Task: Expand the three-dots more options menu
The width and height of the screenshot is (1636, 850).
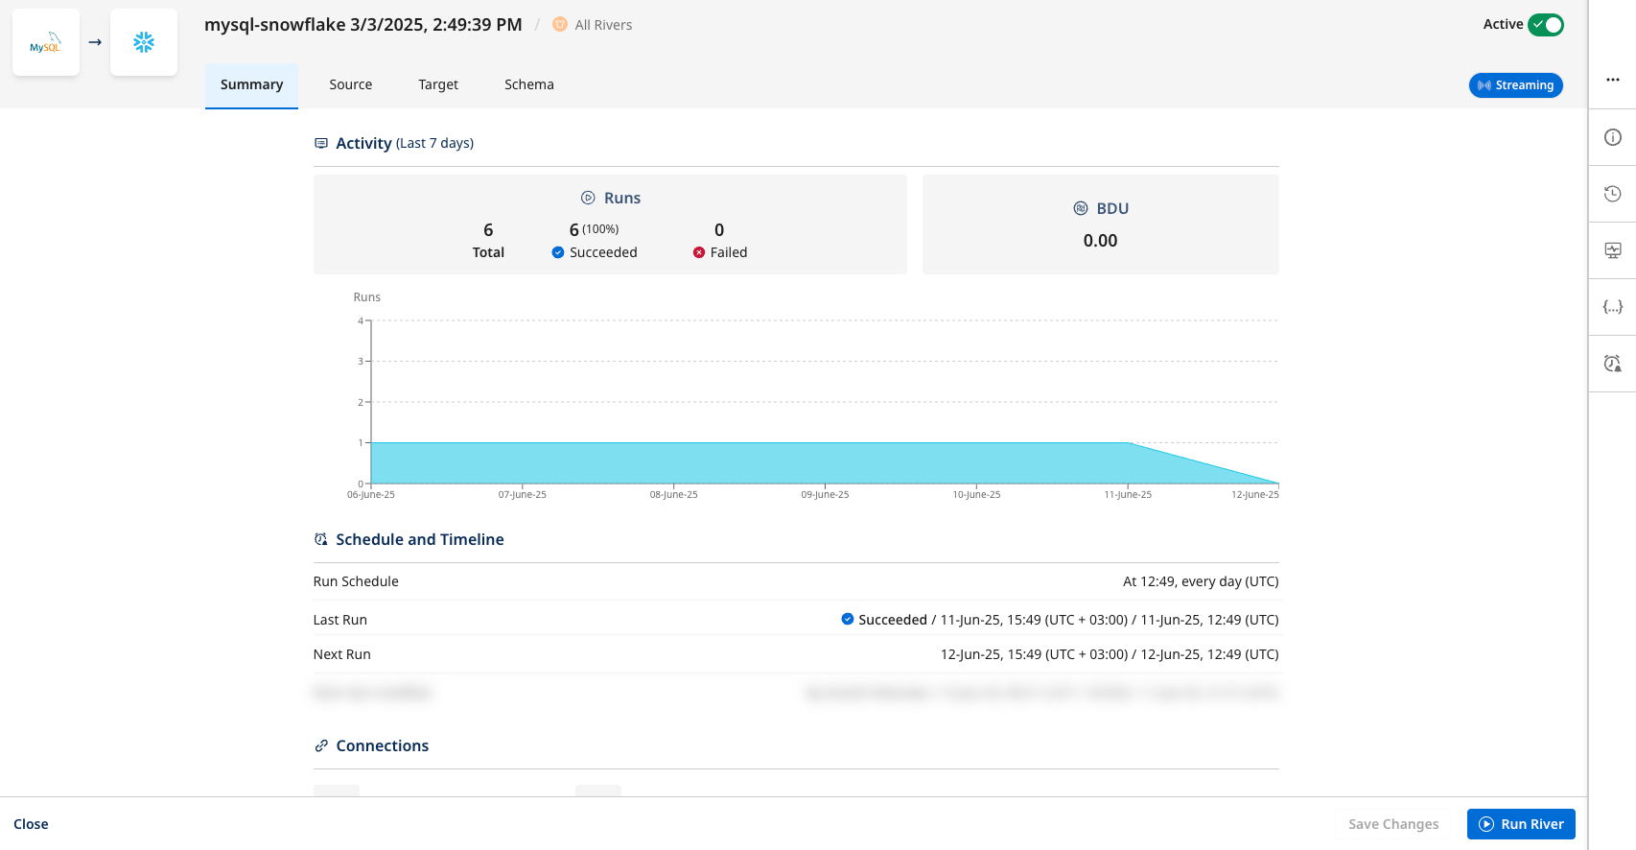Action: [1613, 80]
